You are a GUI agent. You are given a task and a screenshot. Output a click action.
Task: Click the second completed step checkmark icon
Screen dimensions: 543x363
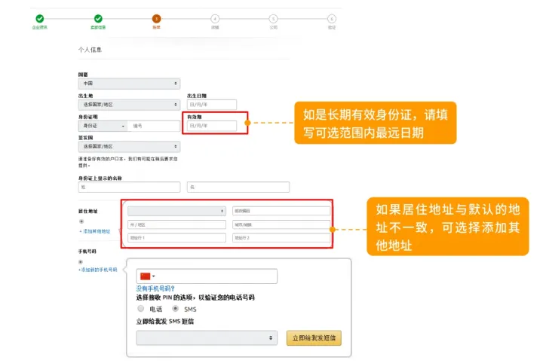point(98,18)
